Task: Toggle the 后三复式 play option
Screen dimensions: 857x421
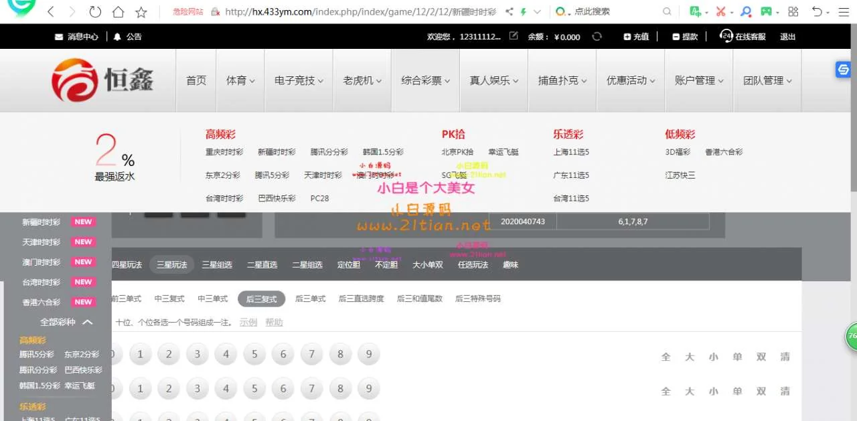Action: (261, 299)
